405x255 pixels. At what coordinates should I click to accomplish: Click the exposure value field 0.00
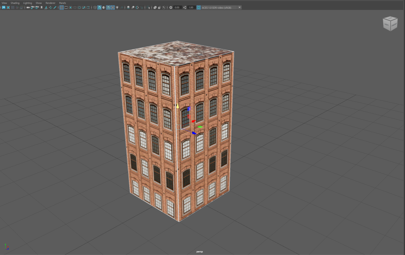click(x=178, y=8)
